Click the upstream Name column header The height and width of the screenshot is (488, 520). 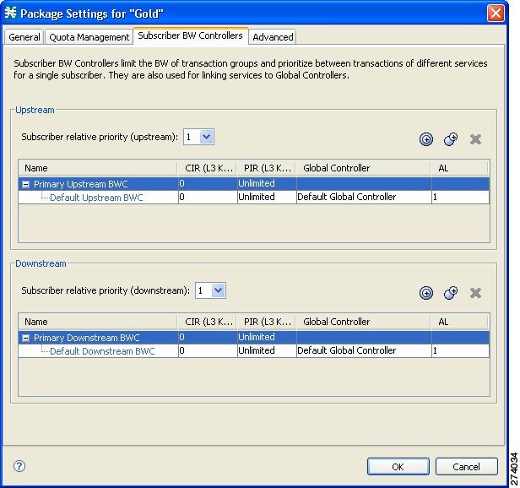98,168
